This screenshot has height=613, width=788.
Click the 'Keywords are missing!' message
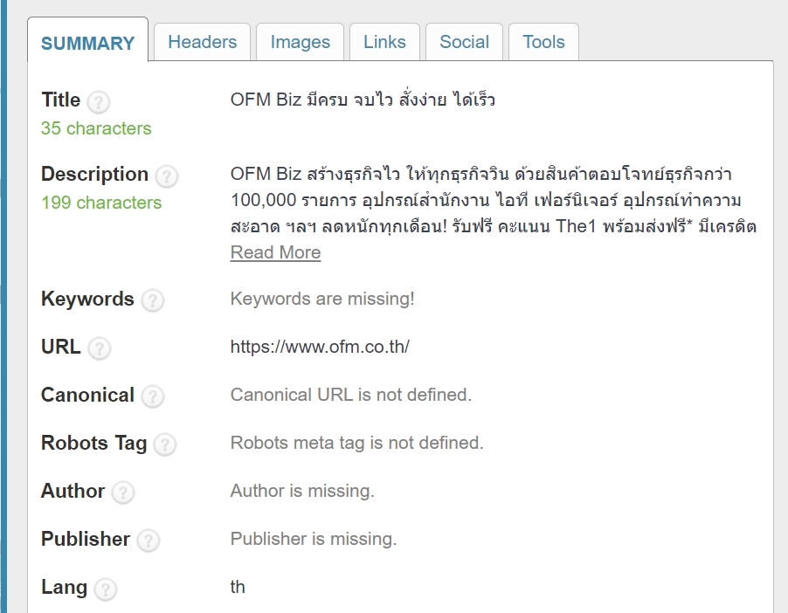[322, 299]
